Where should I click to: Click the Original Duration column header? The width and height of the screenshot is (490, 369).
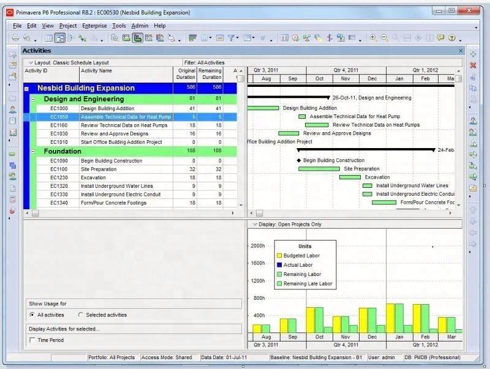point(186,74)
